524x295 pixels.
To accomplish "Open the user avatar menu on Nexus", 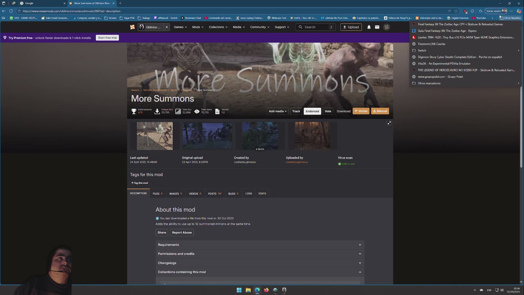I will click(386, 27).
